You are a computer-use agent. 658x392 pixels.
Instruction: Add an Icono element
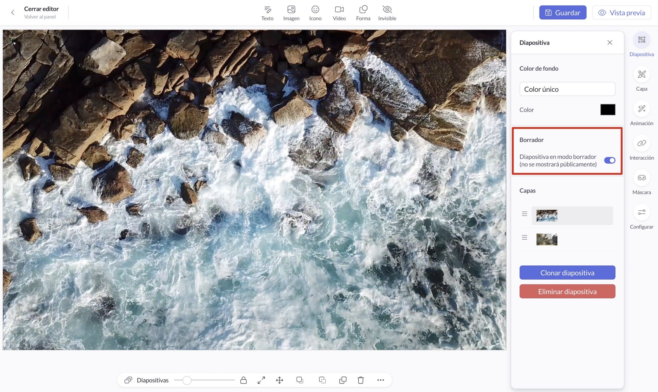315,13
